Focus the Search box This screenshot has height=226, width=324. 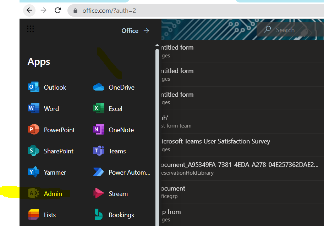(290, 30)
